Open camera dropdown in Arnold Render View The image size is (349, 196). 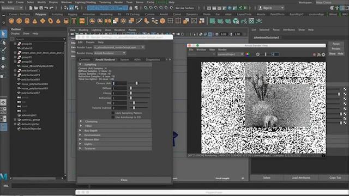(231, 54)
